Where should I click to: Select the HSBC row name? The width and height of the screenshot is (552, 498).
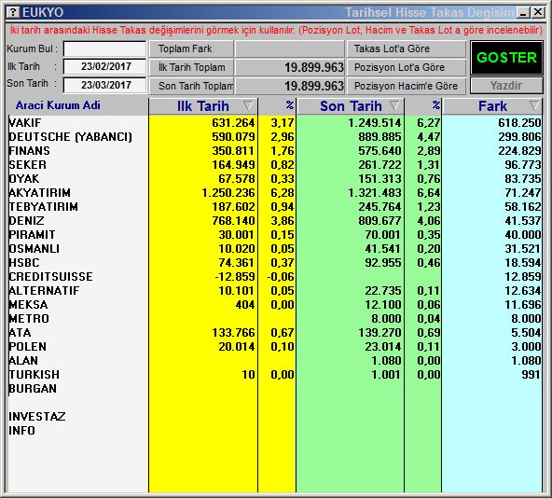click(24, 263)
